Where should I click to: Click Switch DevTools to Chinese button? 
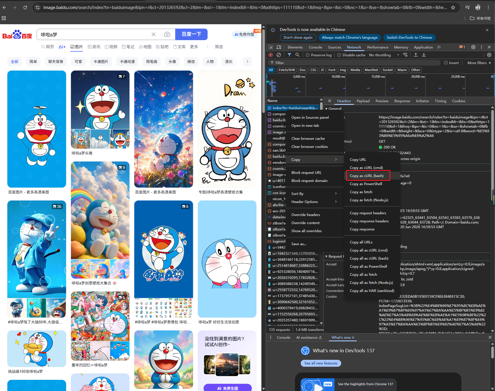(409, 38)
